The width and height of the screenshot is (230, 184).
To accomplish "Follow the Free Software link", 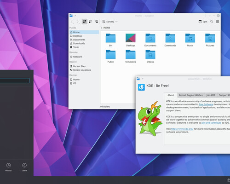I will 206,104.
